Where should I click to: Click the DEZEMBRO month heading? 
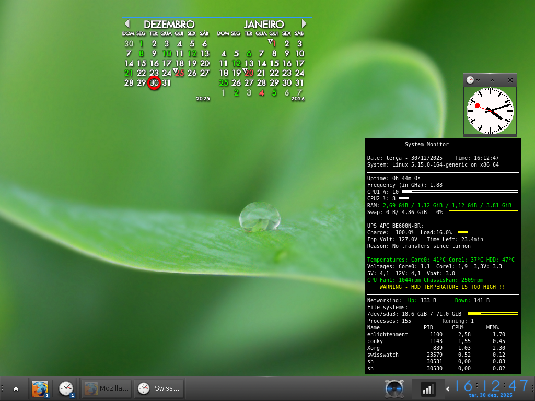[x=169, y=25]
